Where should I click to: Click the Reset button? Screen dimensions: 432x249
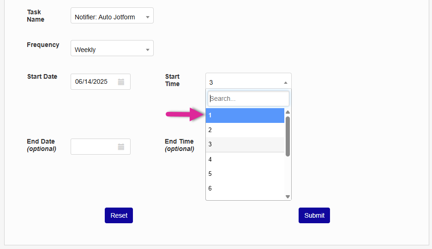pyautogui.click(x=119, y=215)
